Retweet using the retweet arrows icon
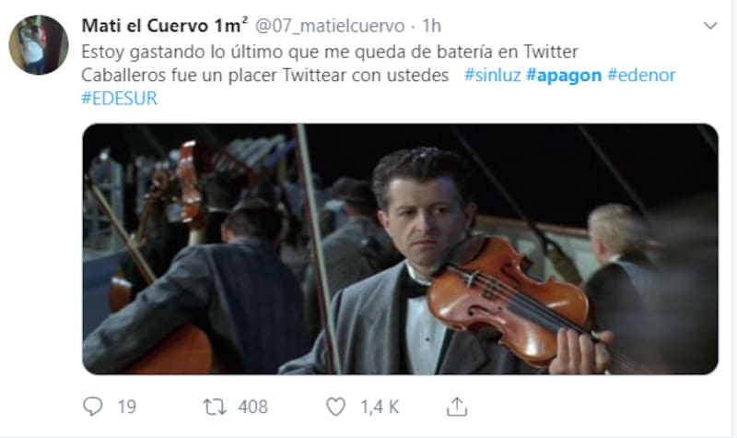This screenshot has height=438, width=737. (215, 407)
